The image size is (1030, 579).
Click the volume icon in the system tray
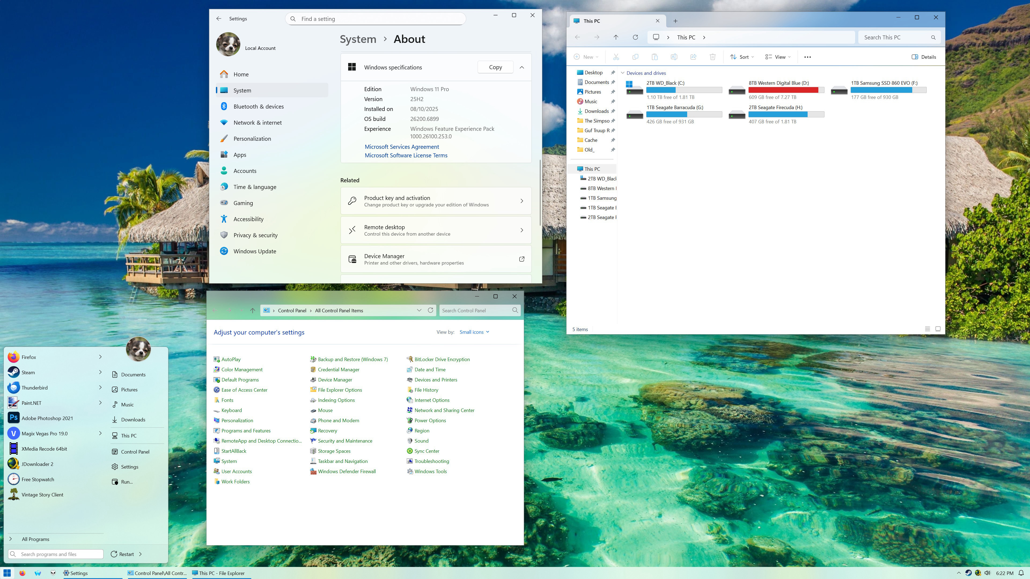click(987, 573)
